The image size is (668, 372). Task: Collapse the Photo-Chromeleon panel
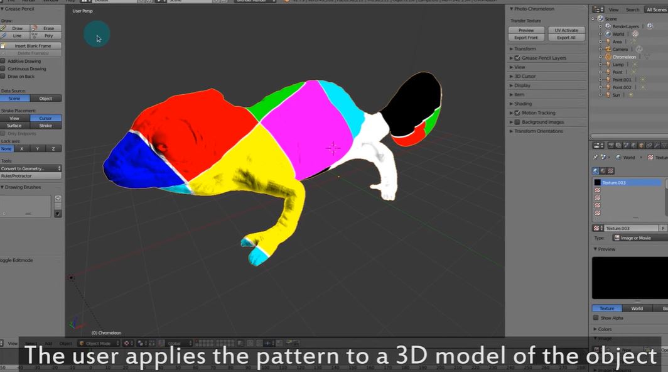click(532, 9)
